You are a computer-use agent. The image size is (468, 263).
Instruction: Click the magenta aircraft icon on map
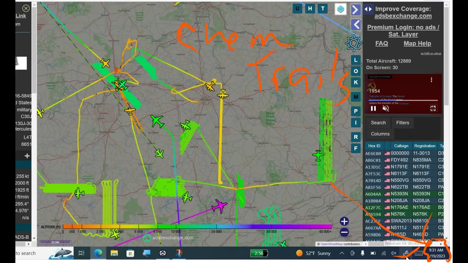pos(219,206)
